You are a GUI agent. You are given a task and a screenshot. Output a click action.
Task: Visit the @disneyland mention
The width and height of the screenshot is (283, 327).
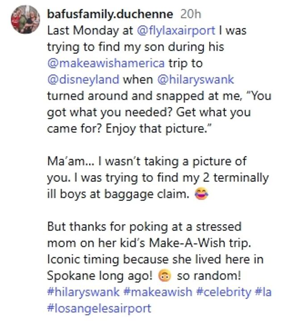(83, 80)
